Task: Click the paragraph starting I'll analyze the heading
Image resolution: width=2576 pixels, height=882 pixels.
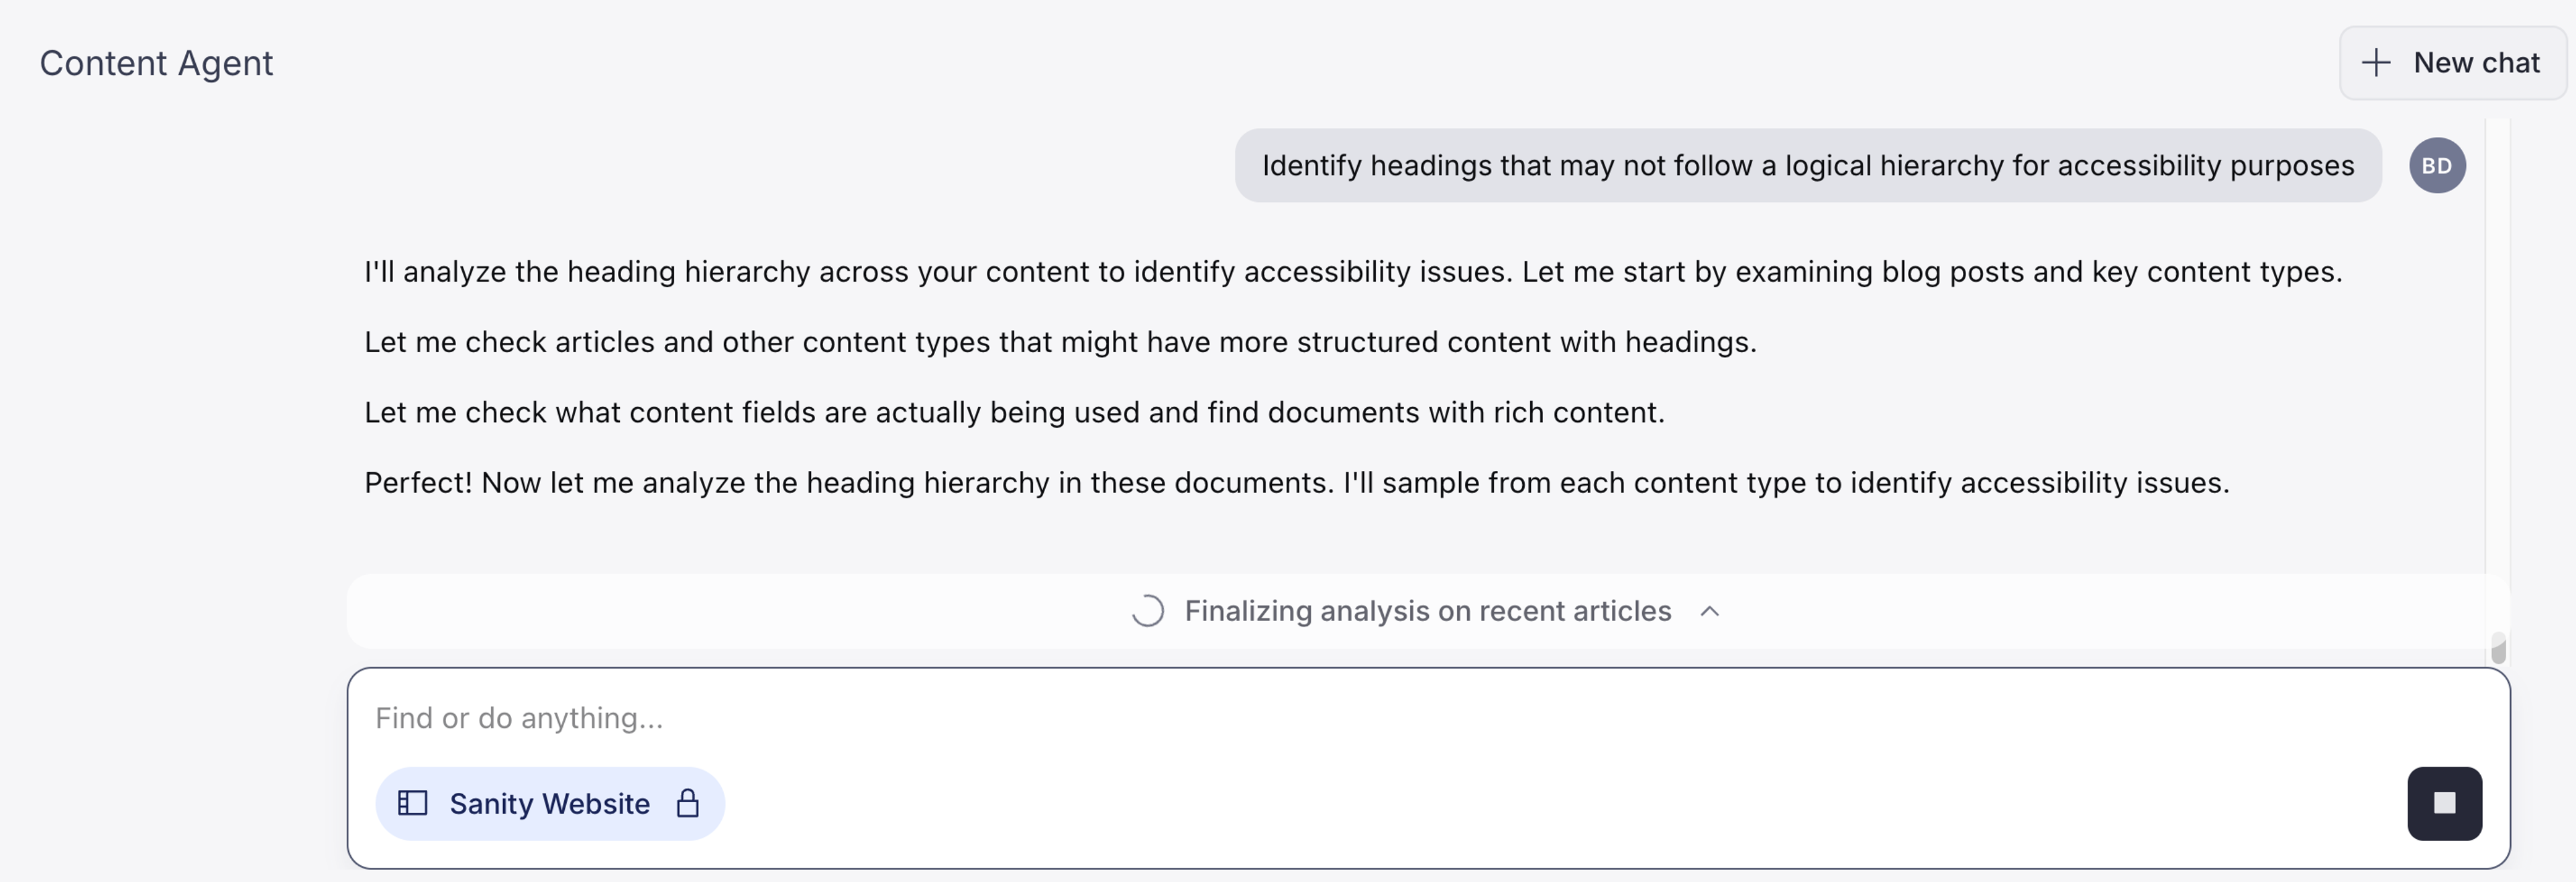Action: 1353,272
